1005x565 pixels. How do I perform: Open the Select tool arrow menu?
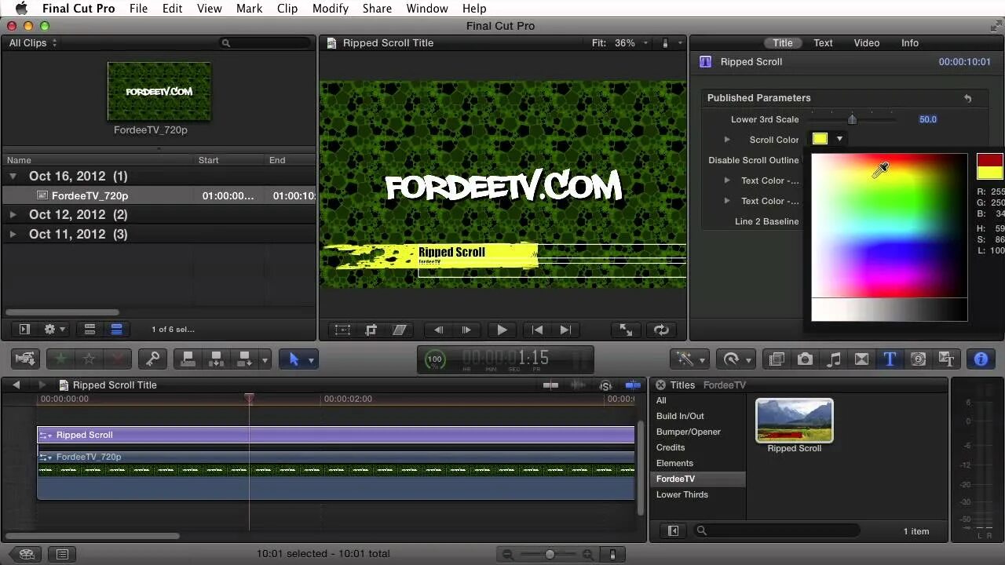point(298,359)
